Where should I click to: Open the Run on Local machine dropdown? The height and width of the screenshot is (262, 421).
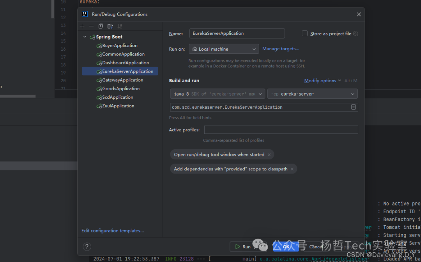[x=224, y=49]
